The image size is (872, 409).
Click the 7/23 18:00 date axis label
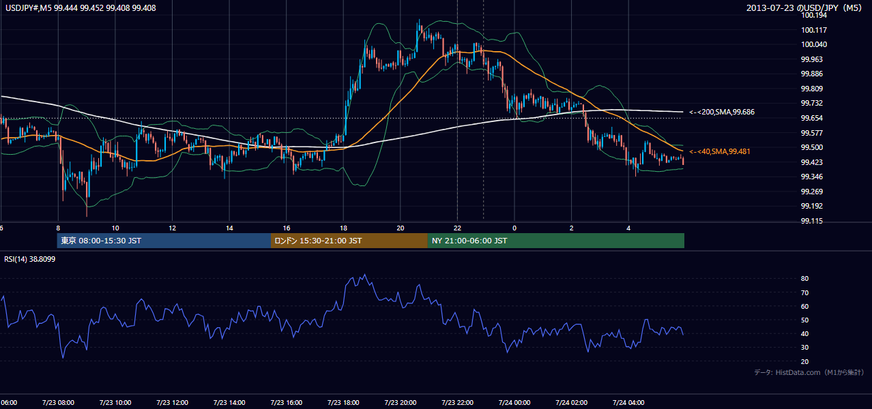point(343,403)
